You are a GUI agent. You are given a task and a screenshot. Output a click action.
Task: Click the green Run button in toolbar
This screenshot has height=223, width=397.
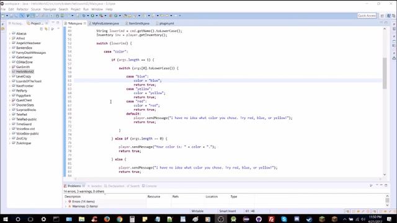(x=92, y=15)
